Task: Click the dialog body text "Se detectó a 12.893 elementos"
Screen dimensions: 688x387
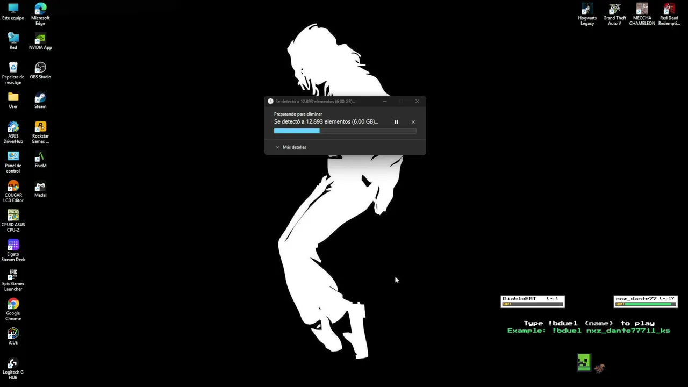Action: (326, 121)
